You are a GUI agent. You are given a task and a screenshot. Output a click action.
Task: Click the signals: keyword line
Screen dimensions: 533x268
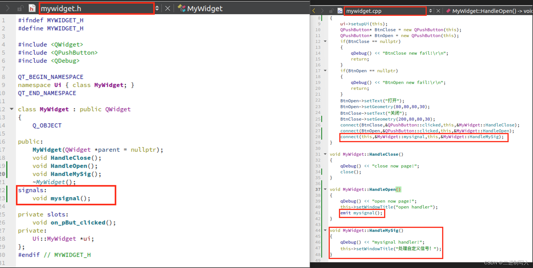click(32, 190)
